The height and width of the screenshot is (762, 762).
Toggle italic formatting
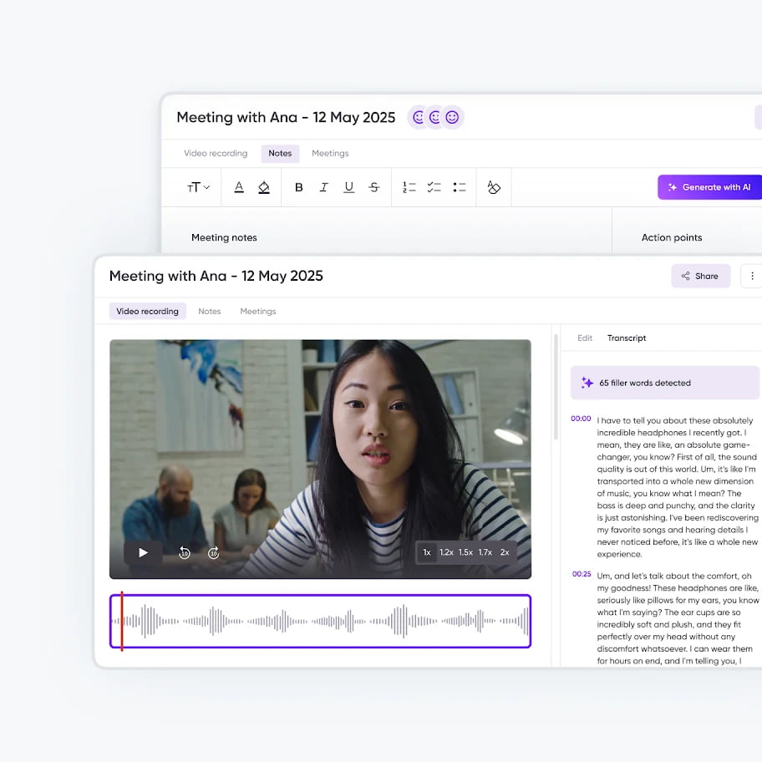coord(323,187)
